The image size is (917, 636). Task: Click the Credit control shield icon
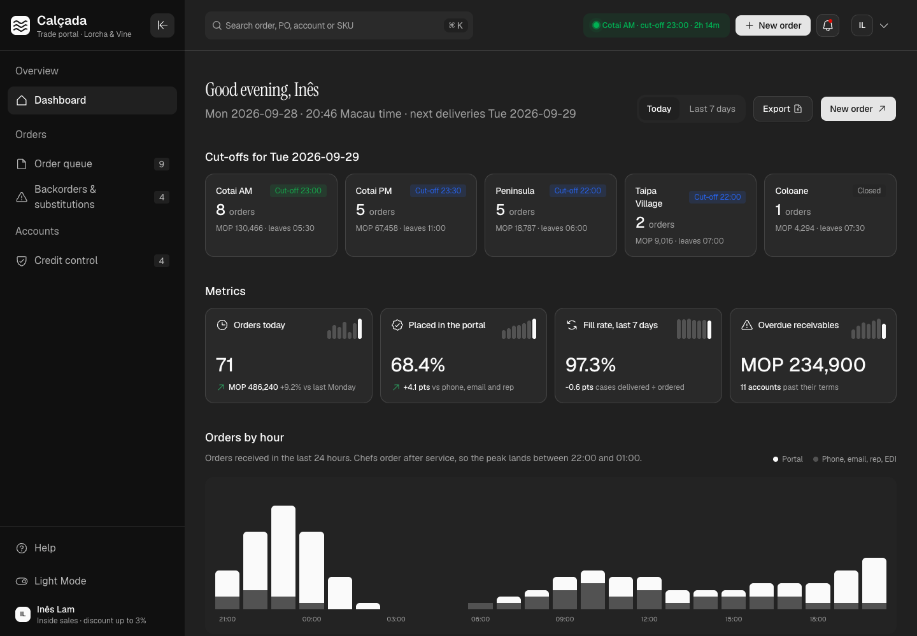[x=22, y=261]
